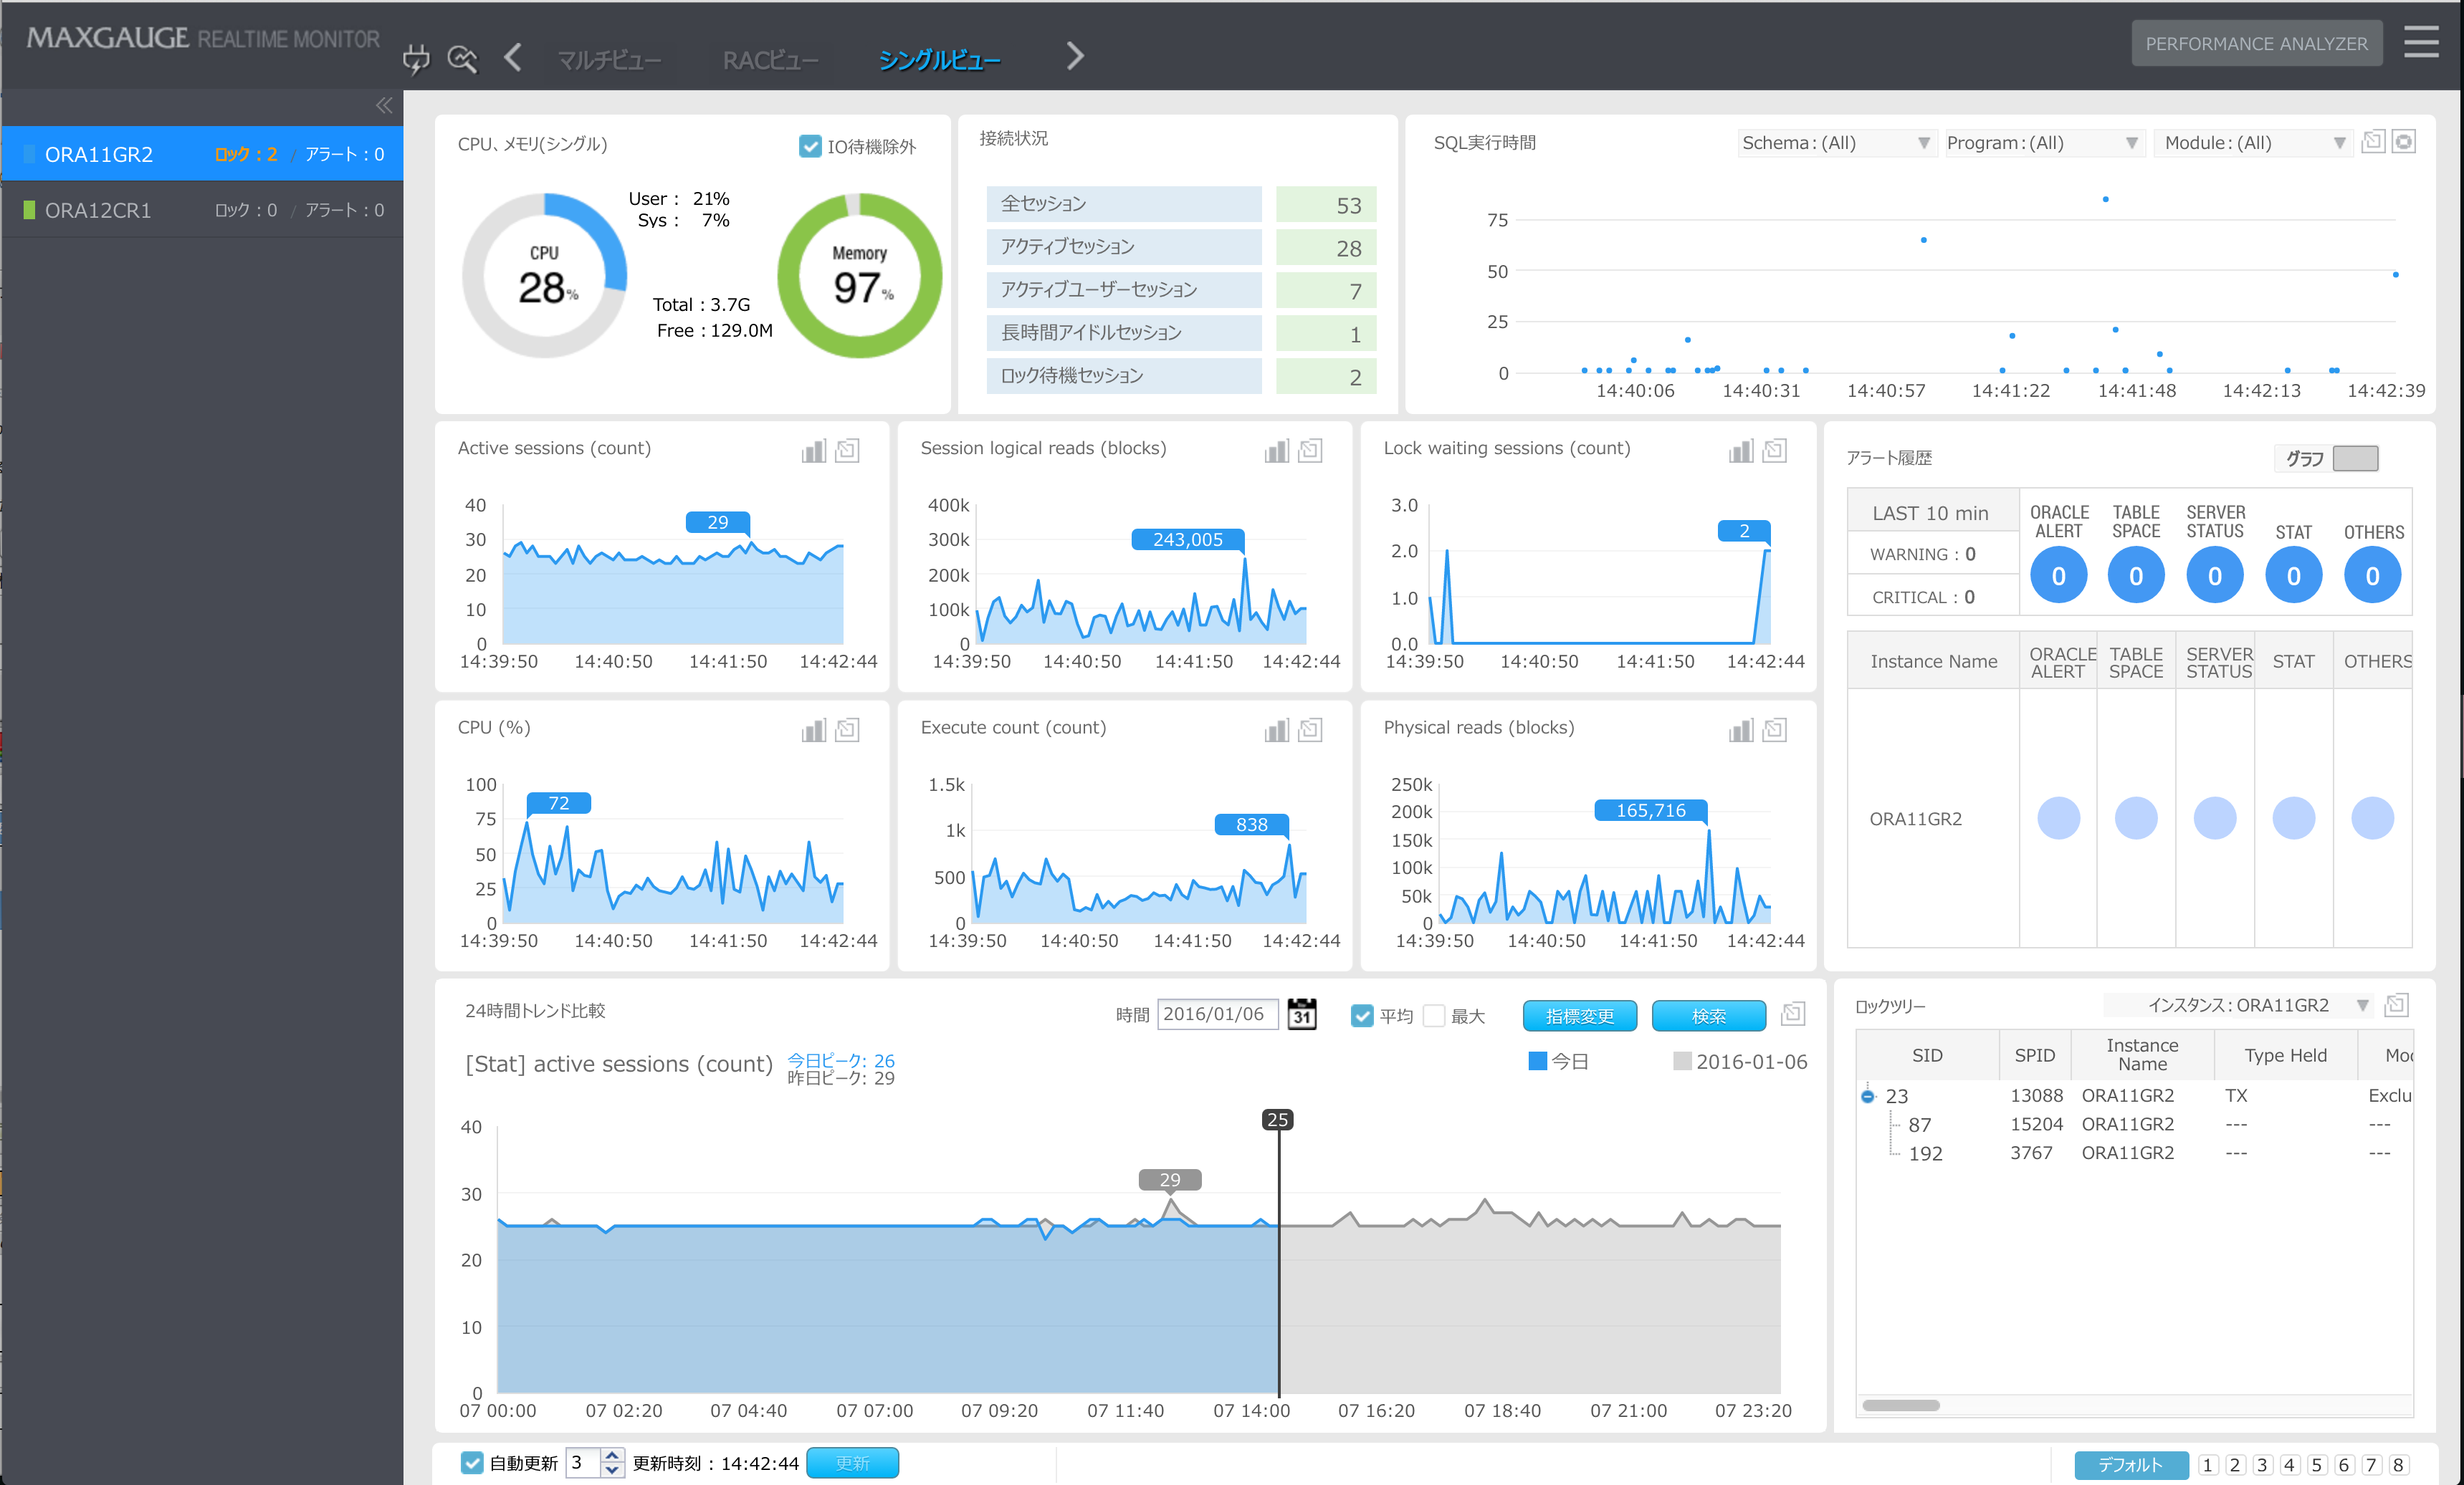
Task: Open the search magnifier icon in header
Action: [x=462, y=59]
